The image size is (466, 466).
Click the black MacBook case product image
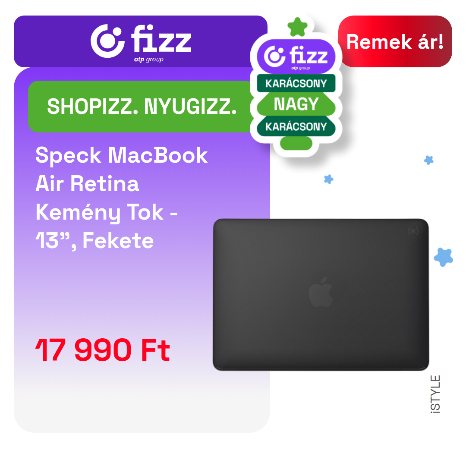tap(321, 295)
